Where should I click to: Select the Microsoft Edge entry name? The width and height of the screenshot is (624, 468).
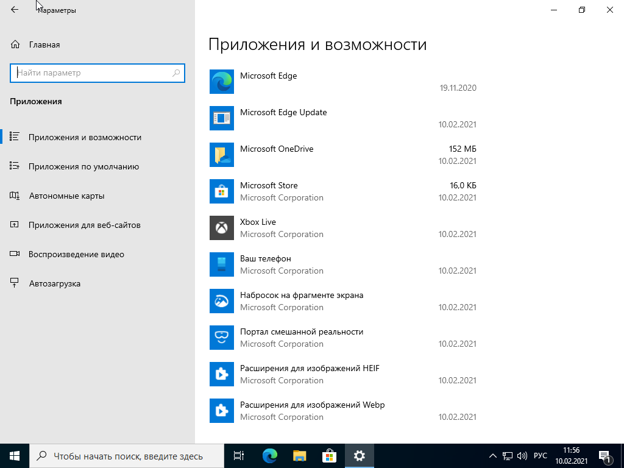point(269,76)
